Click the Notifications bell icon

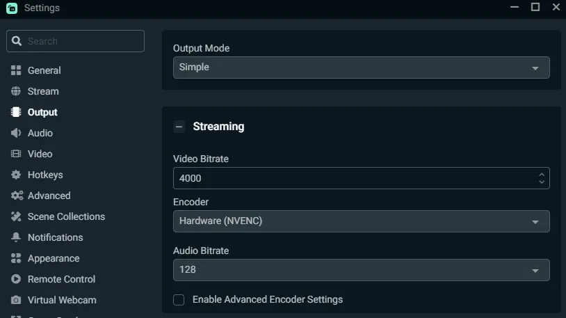click(x=16, y=237)
